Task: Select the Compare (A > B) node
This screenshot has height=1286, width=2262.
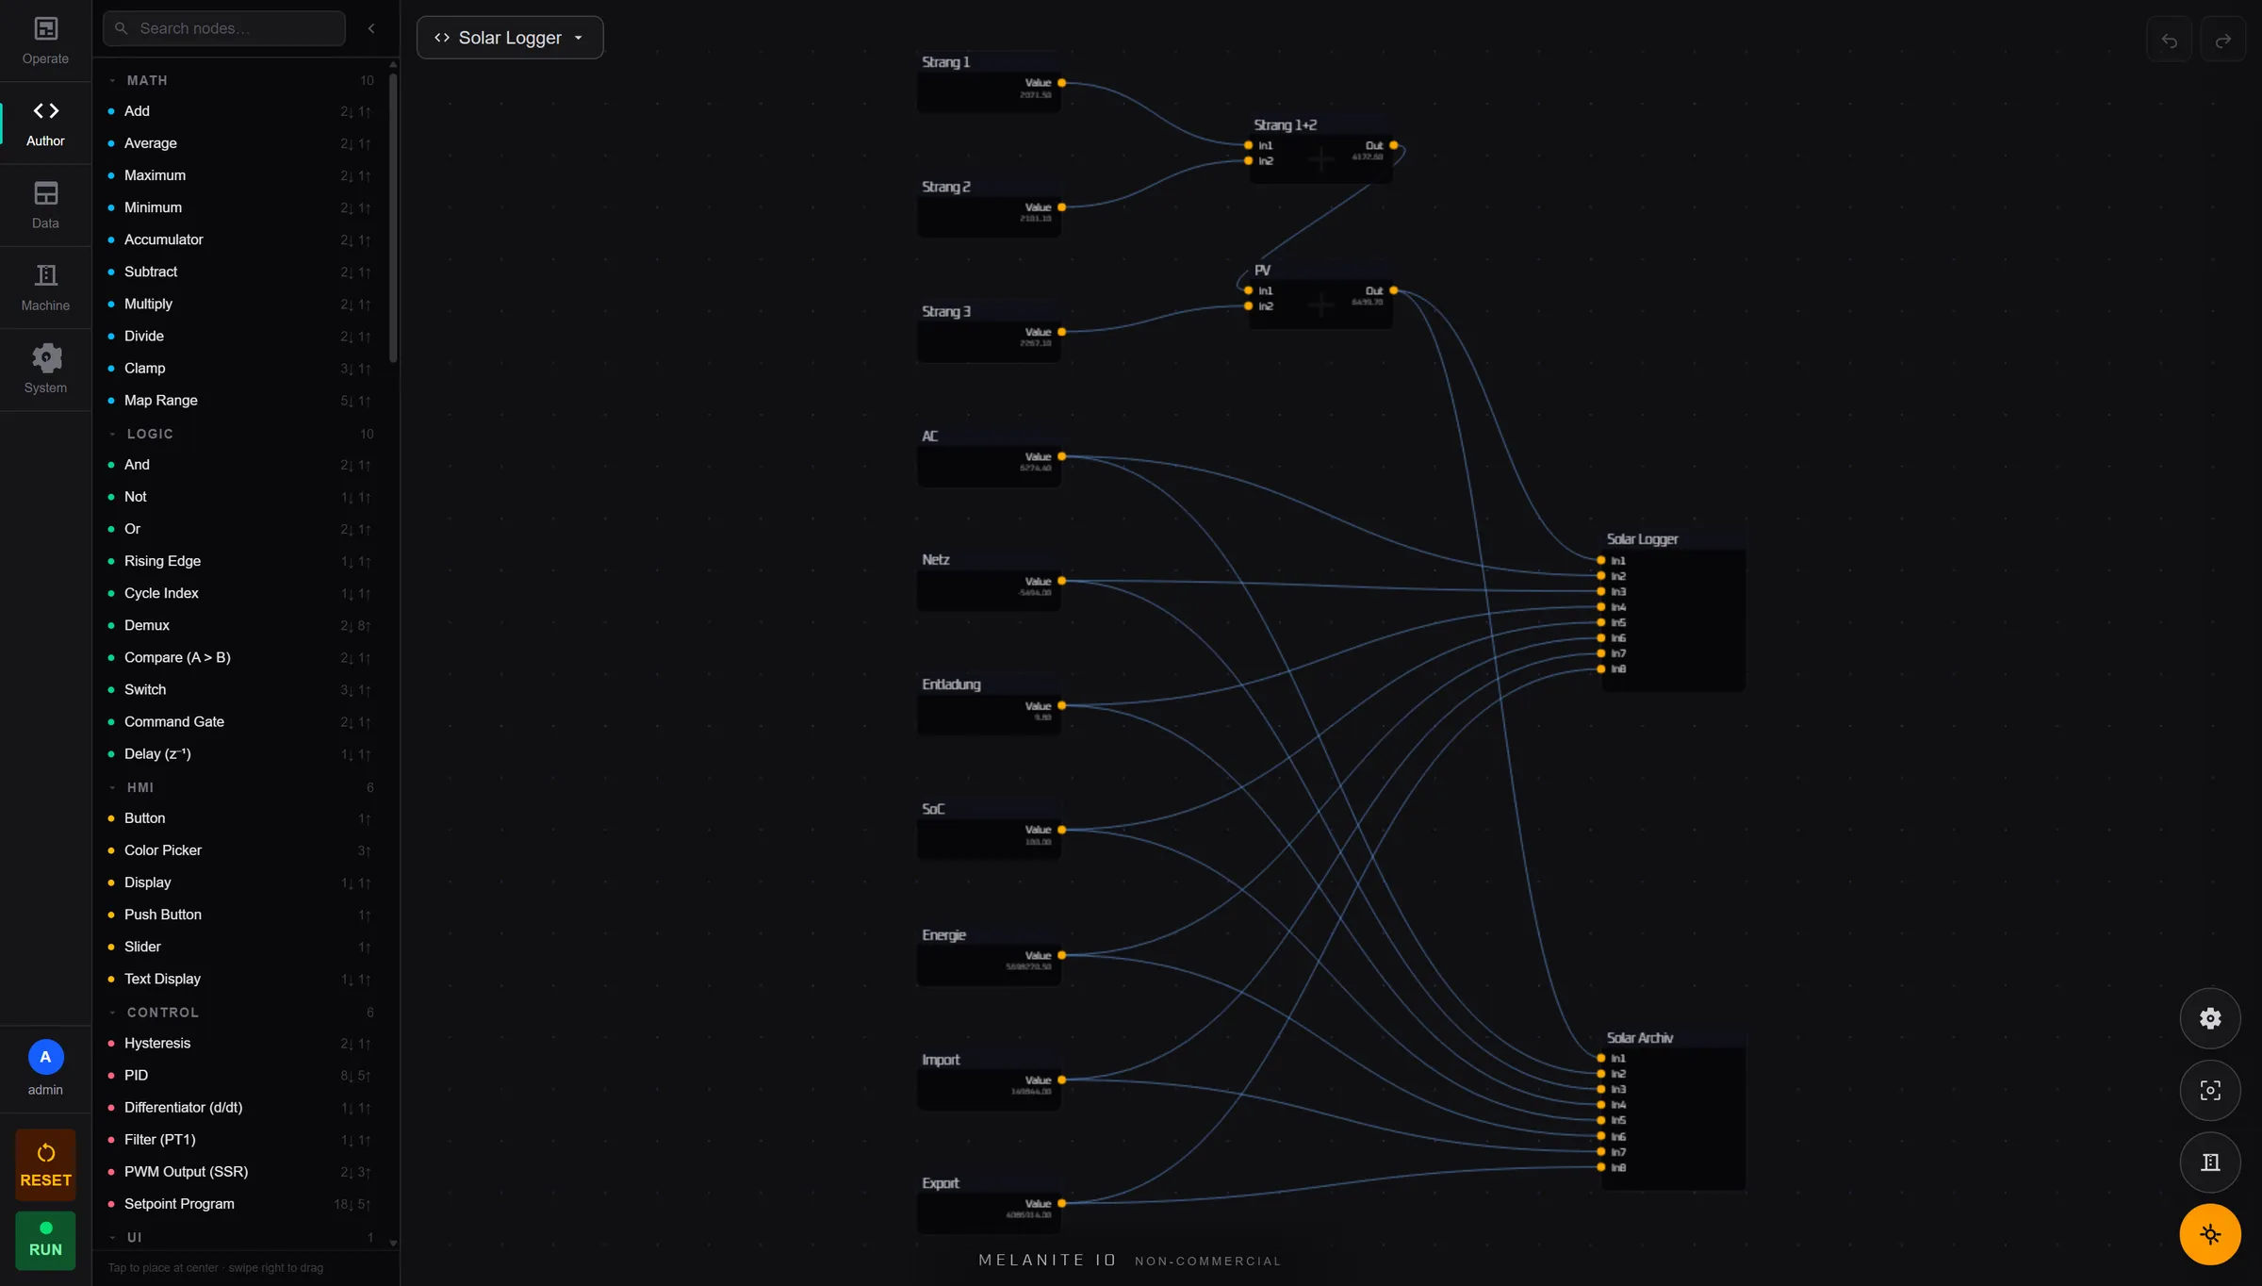Action: 240,657
